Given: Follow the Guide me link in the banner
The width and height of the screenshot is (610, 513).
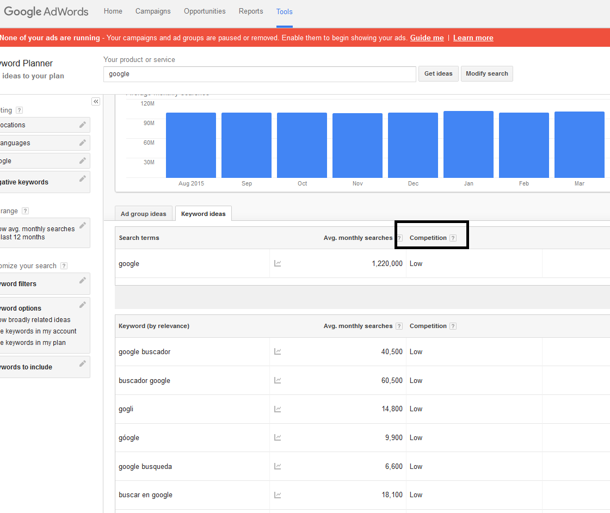Looking at the screenshot, I should tap(427, 38).
